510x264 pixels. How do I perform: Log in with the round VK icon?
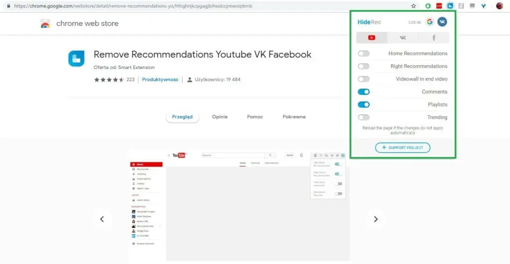pyautogui.click(x=442, y=22)
